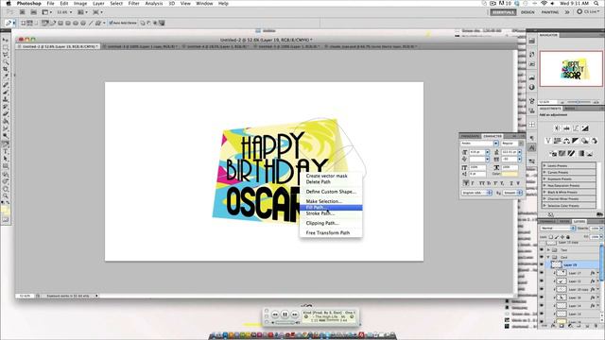605x340 pixels.
Task: Skip to next track in music player
Action: 294,314
